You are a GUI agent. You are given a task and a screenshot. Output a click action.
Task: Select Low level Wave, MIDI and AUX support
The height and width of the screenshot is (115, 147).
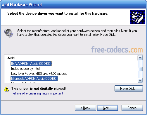point(39,74)
